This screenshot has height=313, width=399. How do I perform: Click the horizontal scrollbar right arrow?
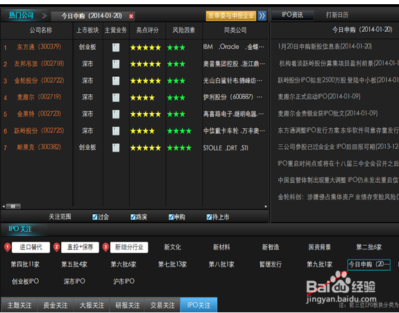click(x=266, y=206)
